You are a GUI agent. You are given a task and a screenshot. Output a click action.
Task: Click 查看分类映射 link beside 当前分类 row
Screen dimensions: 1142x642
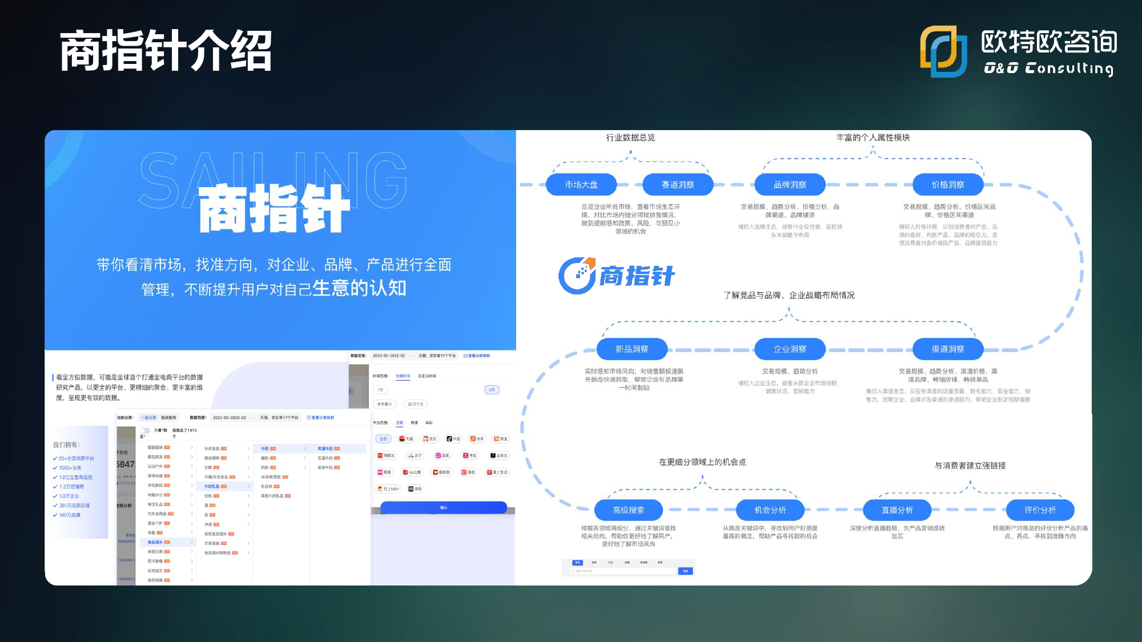click(x=321, y=418)
